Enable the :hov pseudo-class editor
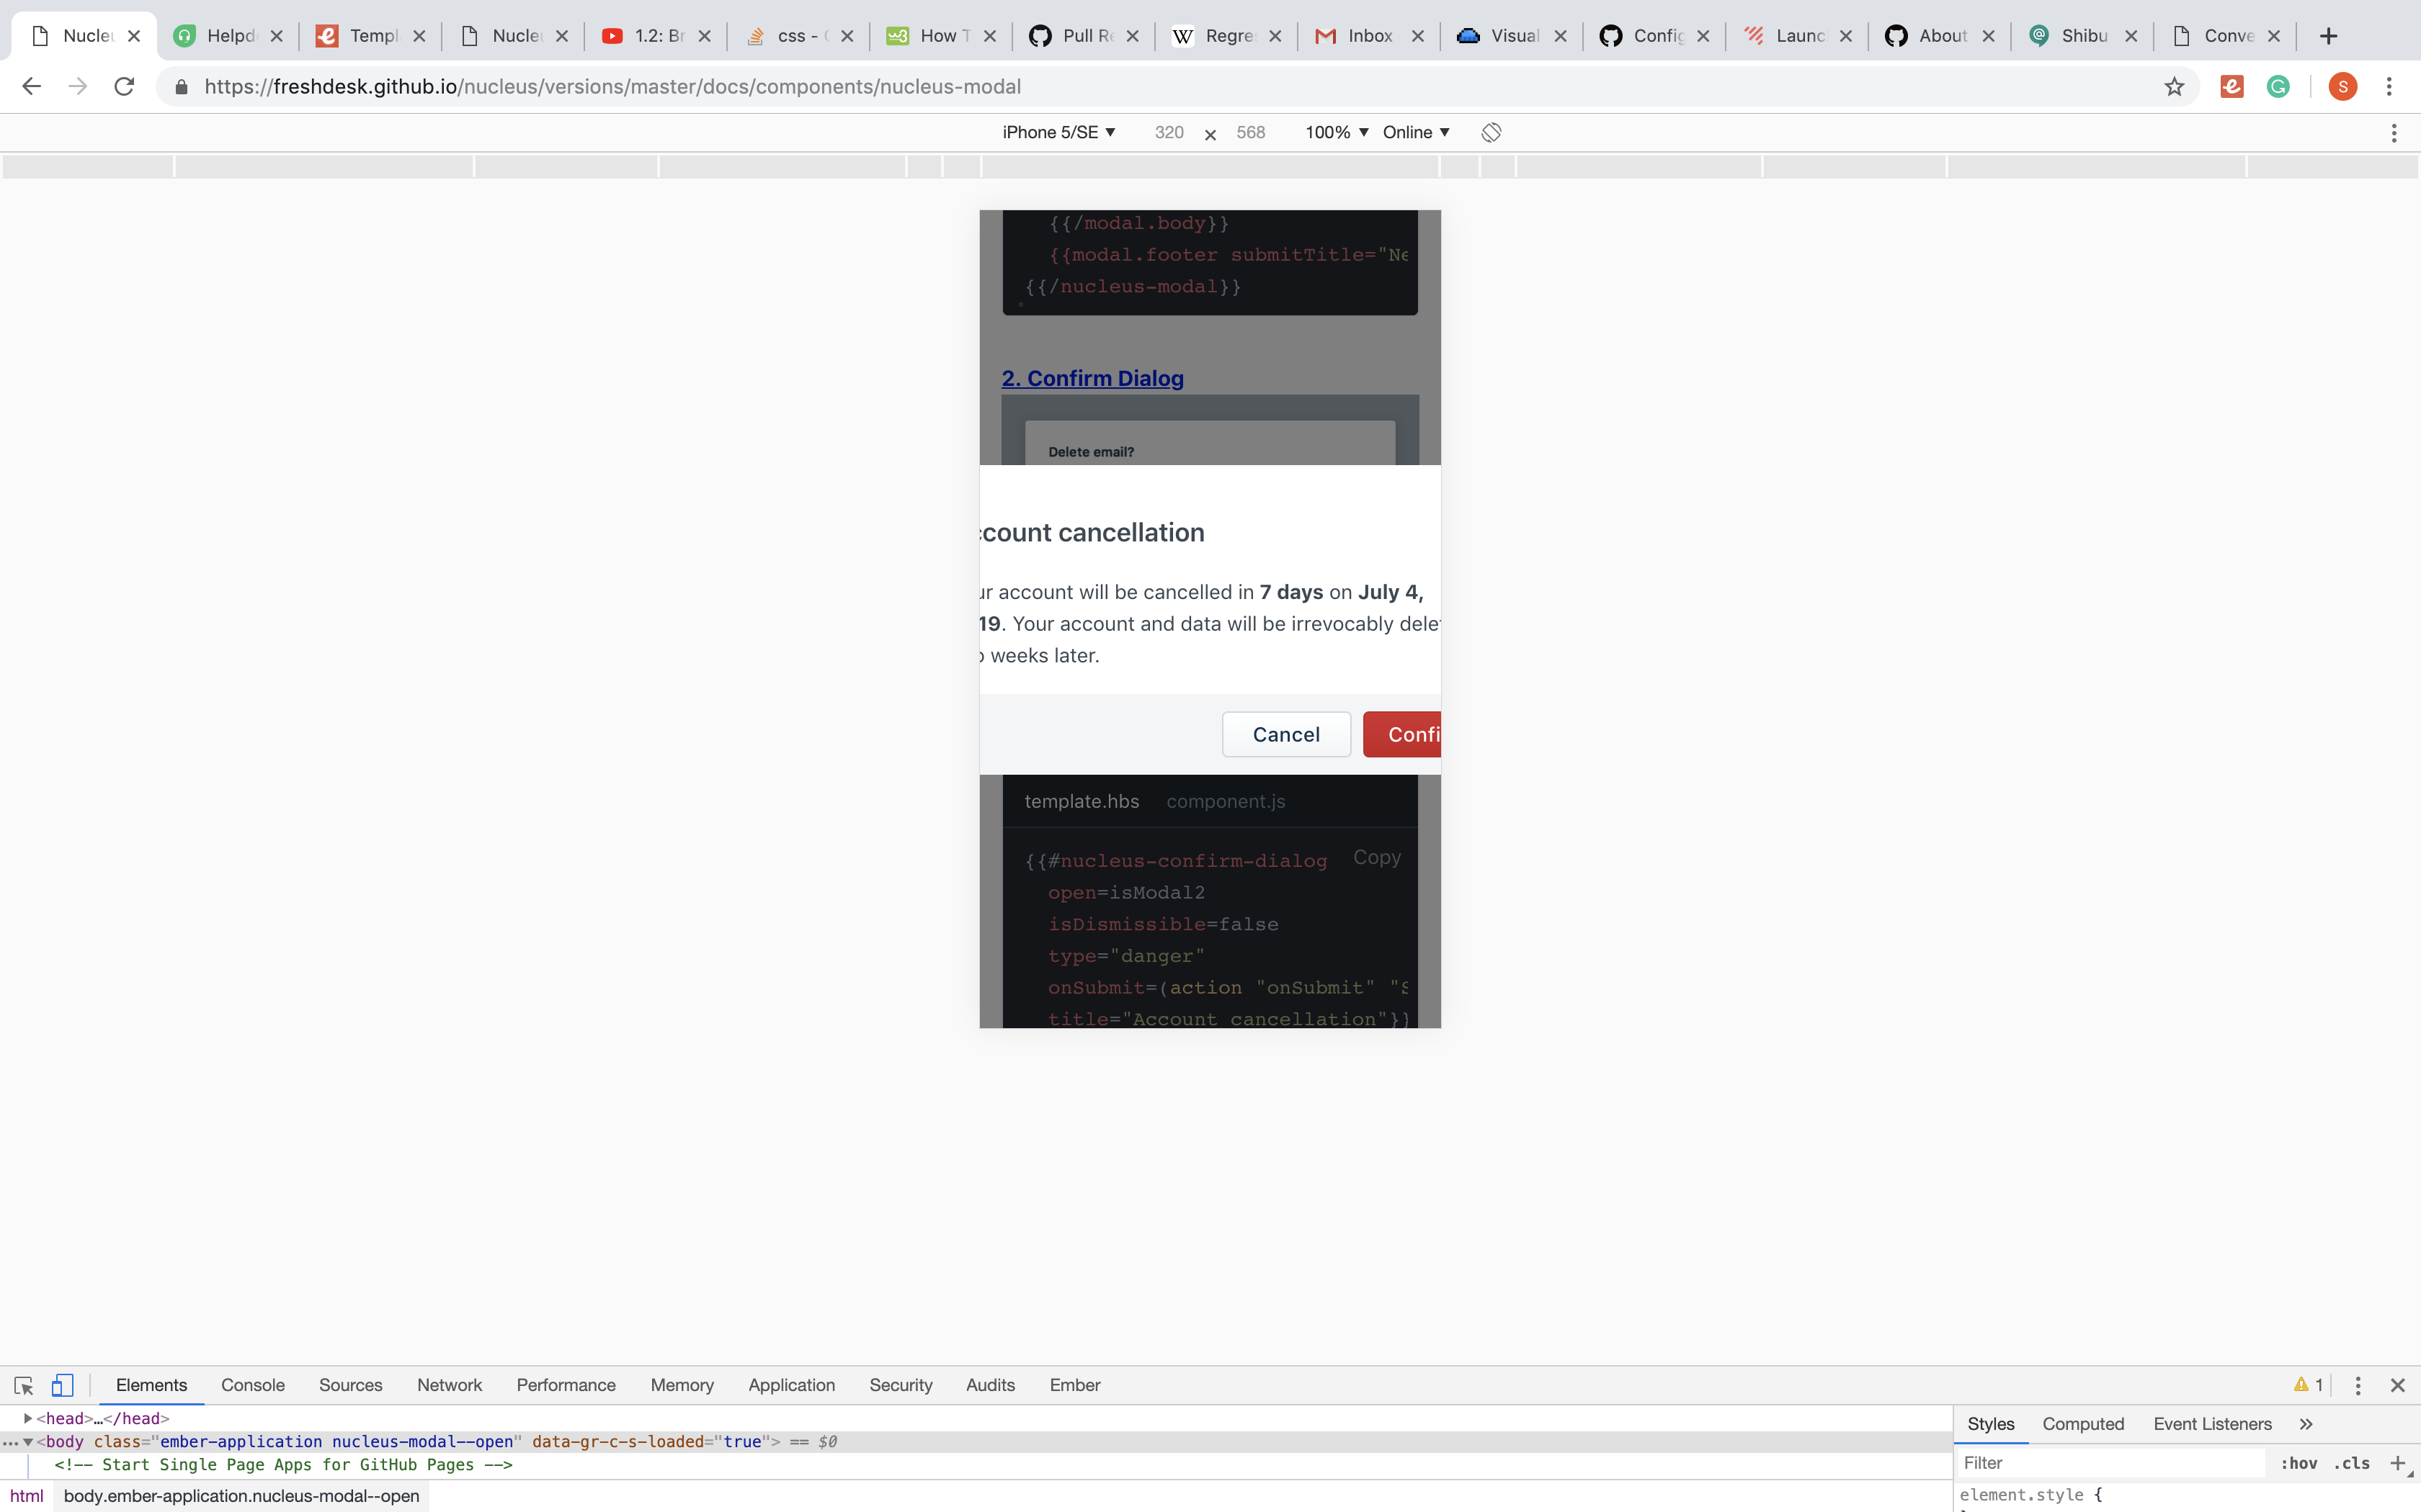Viewport: 2421px width, 1512px height. pos(2299,1462)
